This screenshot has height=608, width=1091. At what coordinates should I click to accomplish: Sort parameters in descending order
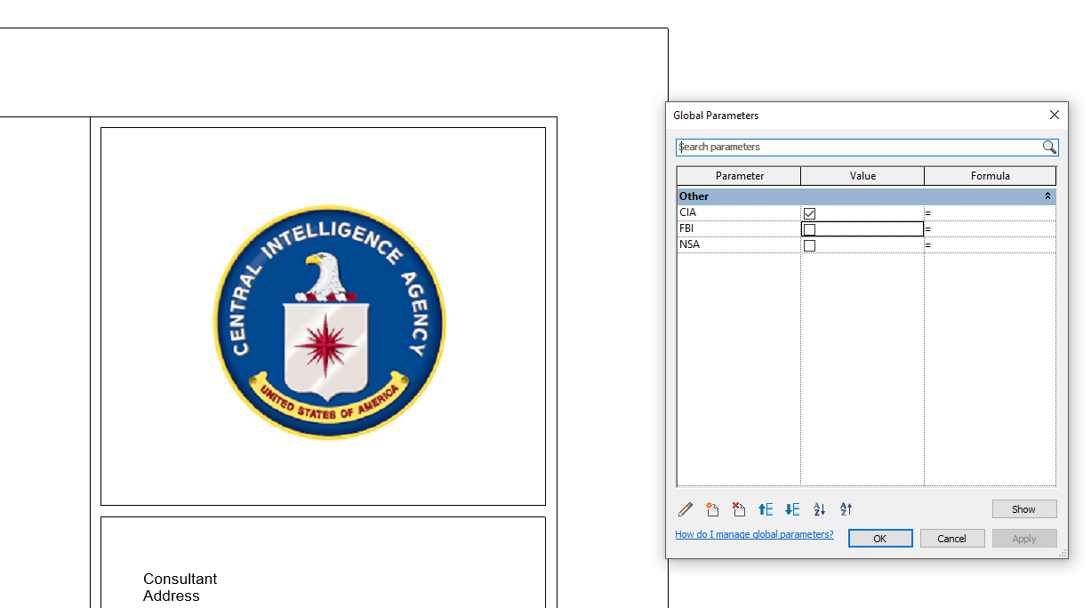click(x=846, y=508)
